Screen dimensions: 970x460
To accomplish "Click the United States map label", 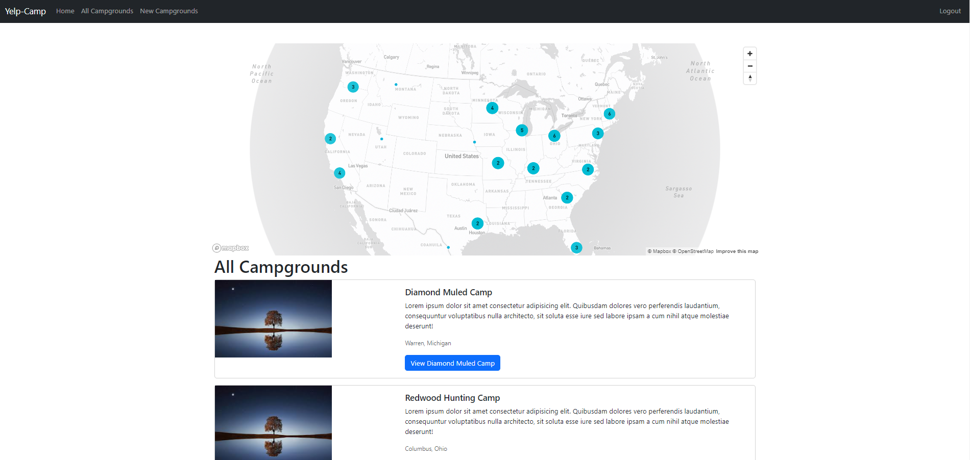I will [x=462, y=156].
